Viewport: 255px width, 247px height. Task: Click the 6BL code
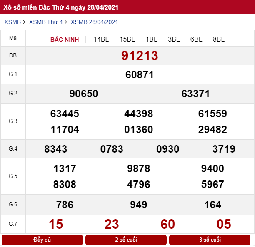click(x=196, y=39)
